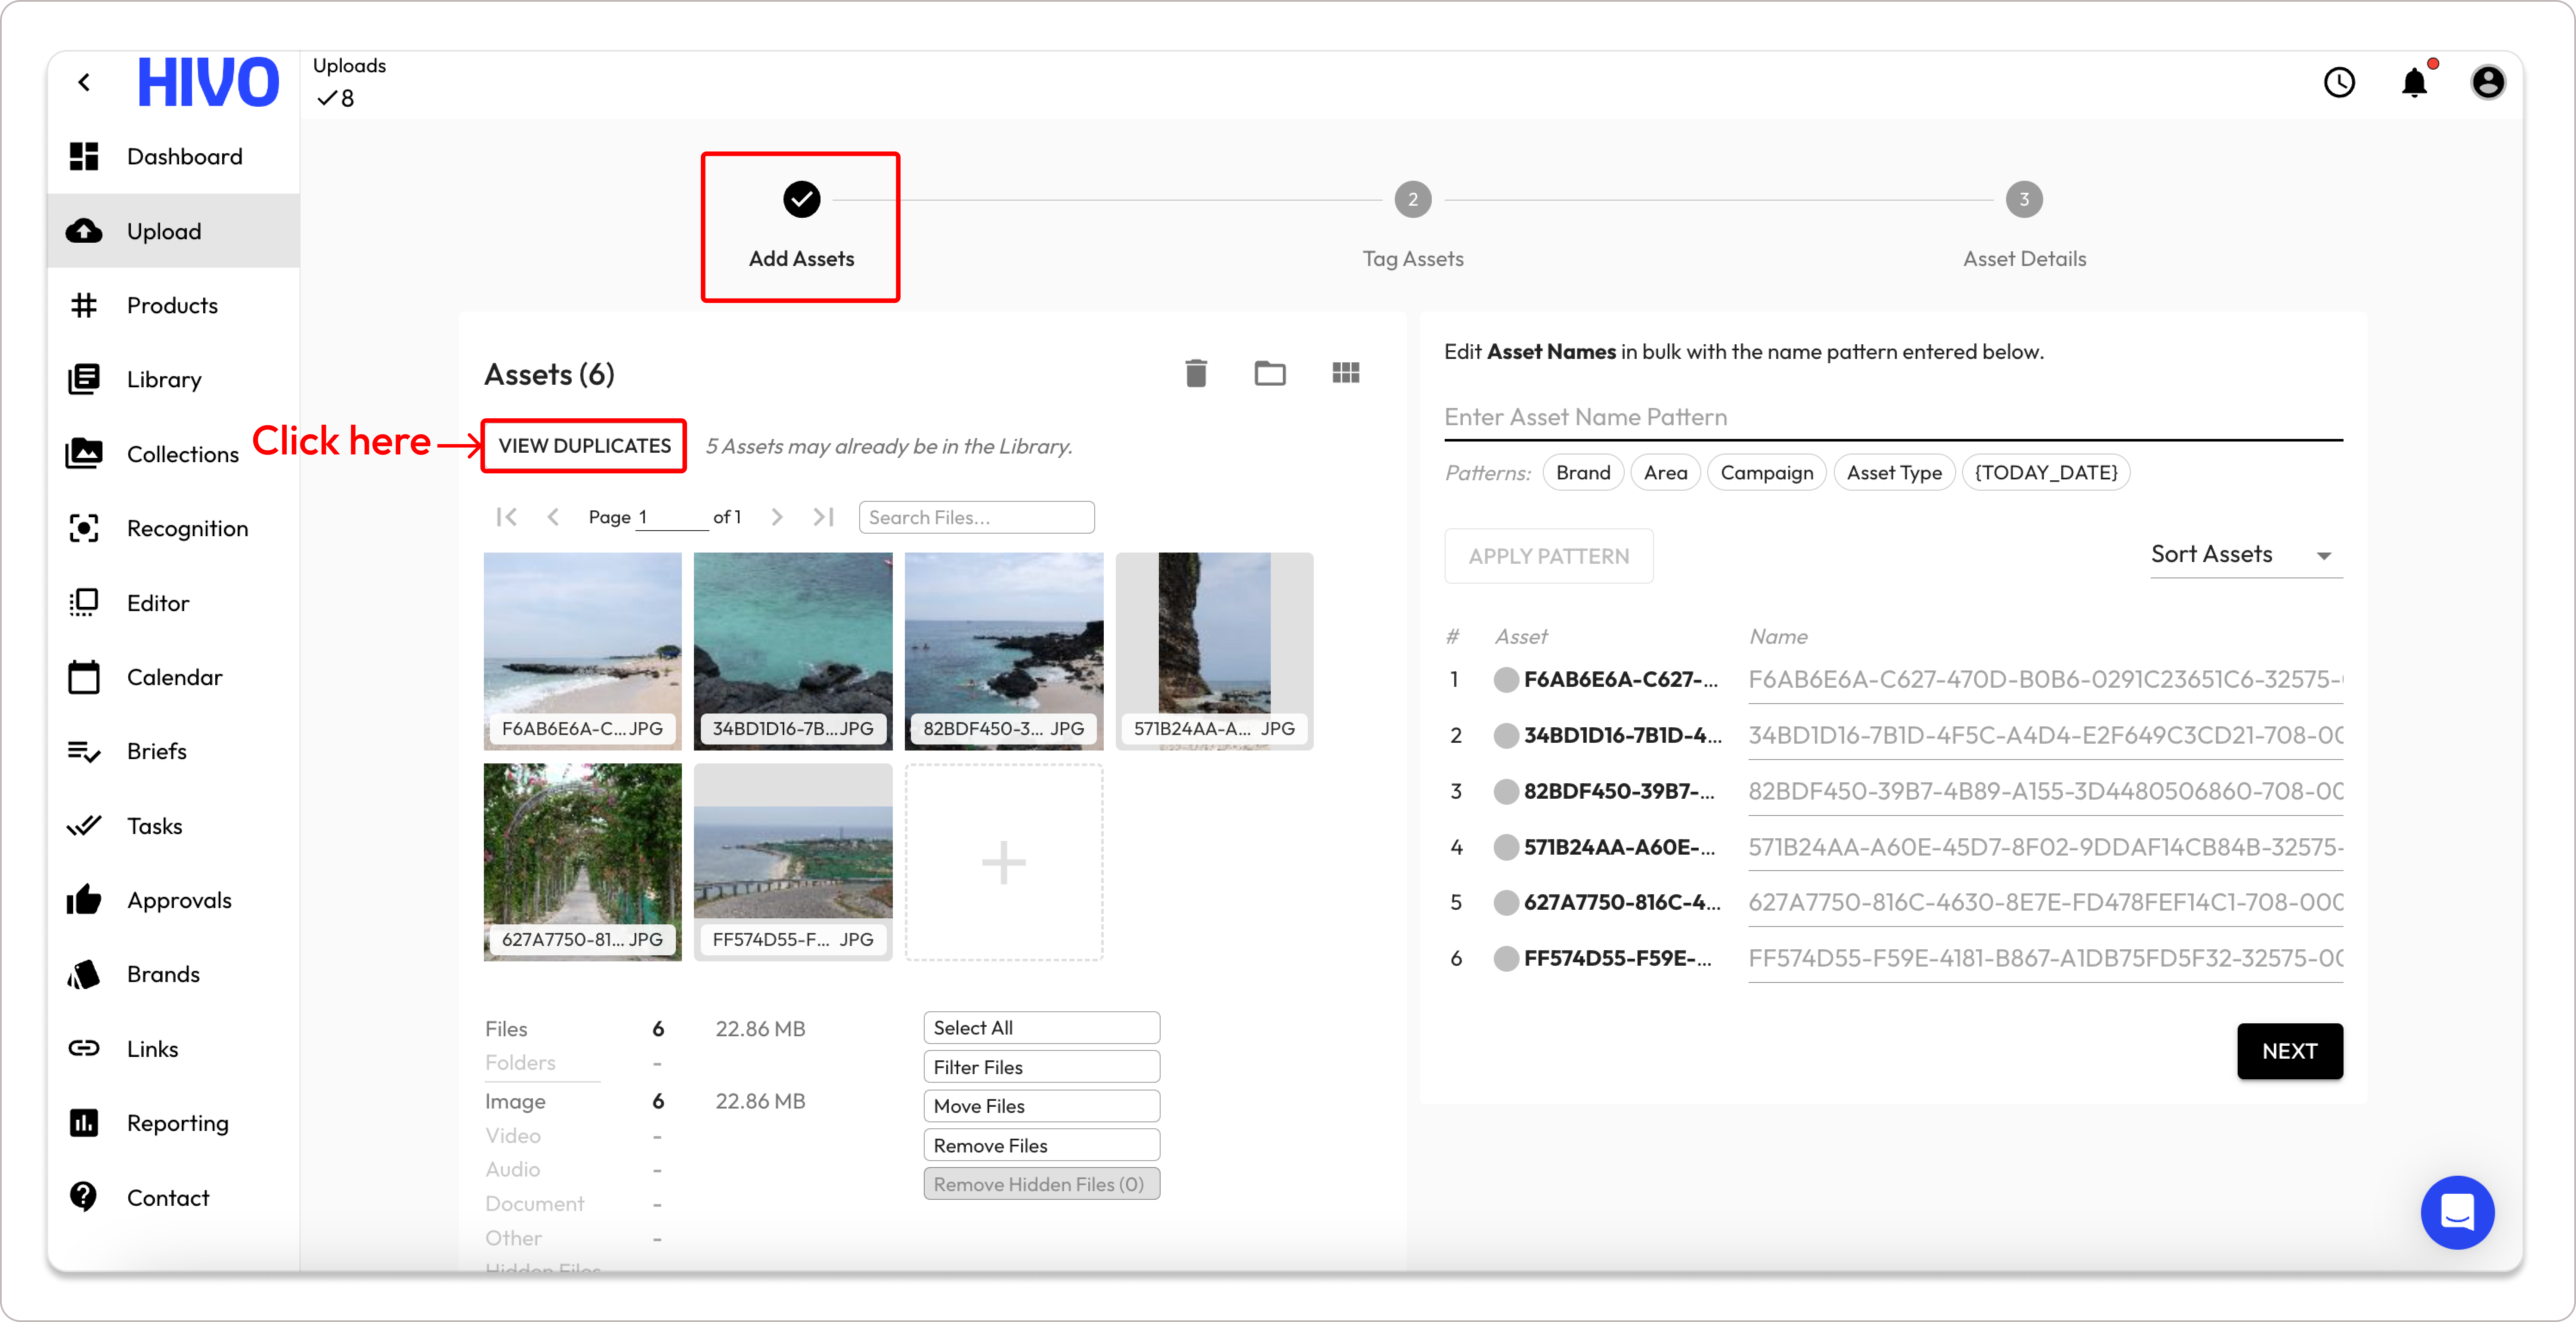
Task: Toggle the circle for asset FF574D55-F59E
Action: 1506,959
